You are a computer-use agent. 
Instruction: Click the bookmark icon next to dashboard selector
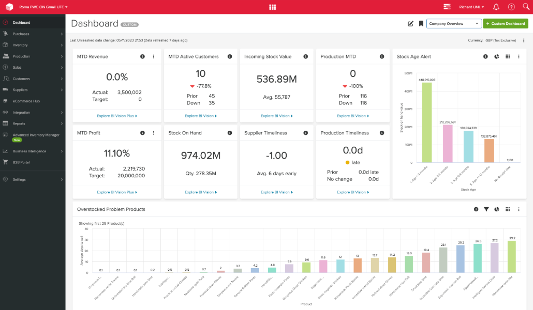pyautogui.click(x=421, y=23)
